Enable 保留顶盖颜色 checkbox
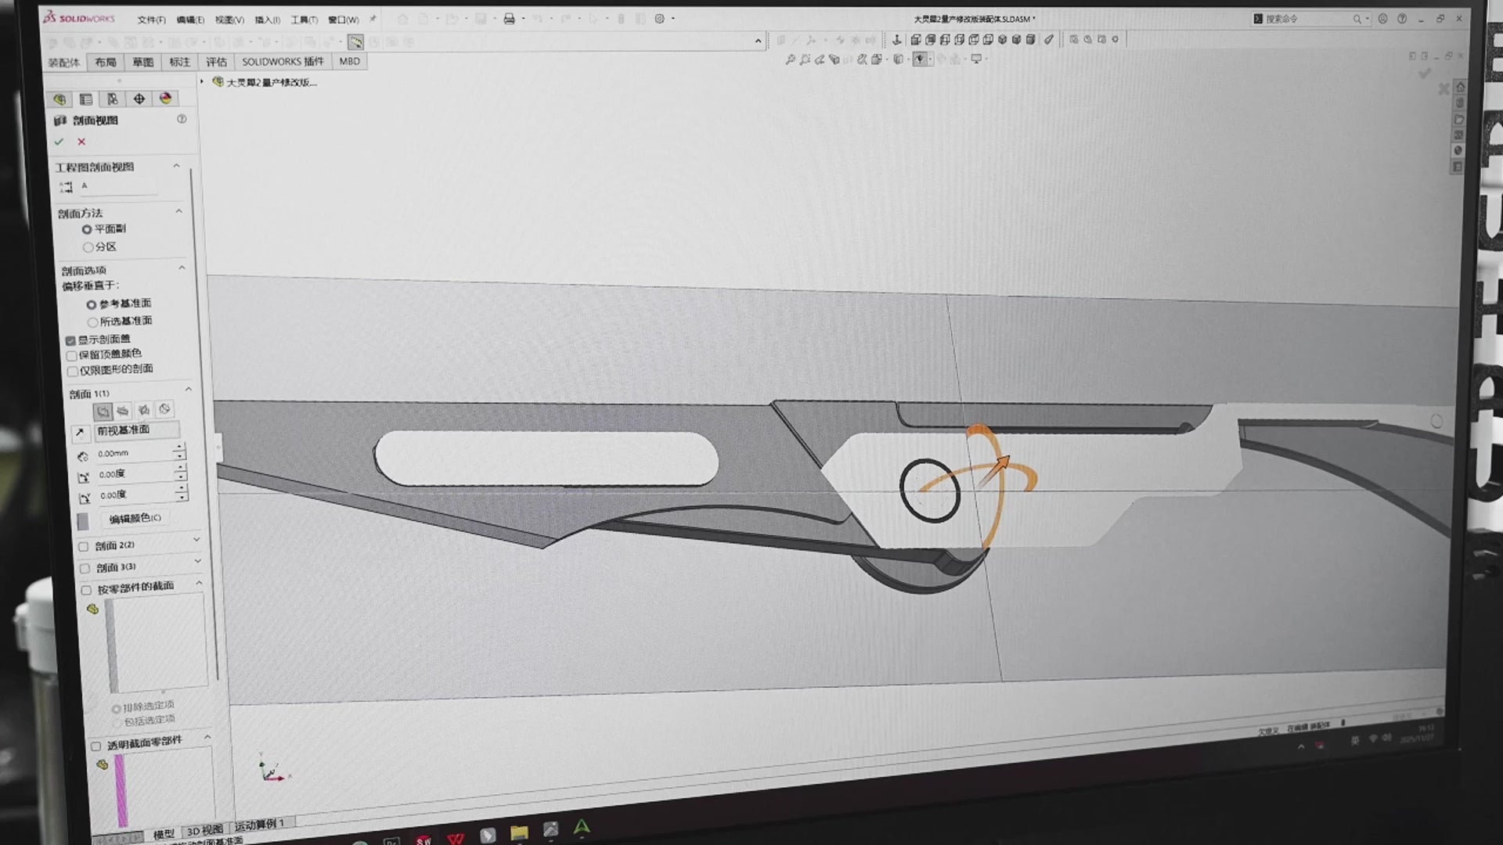Image resolution: width=1503 pixels, height=845 pixels. tap(72, 355)
